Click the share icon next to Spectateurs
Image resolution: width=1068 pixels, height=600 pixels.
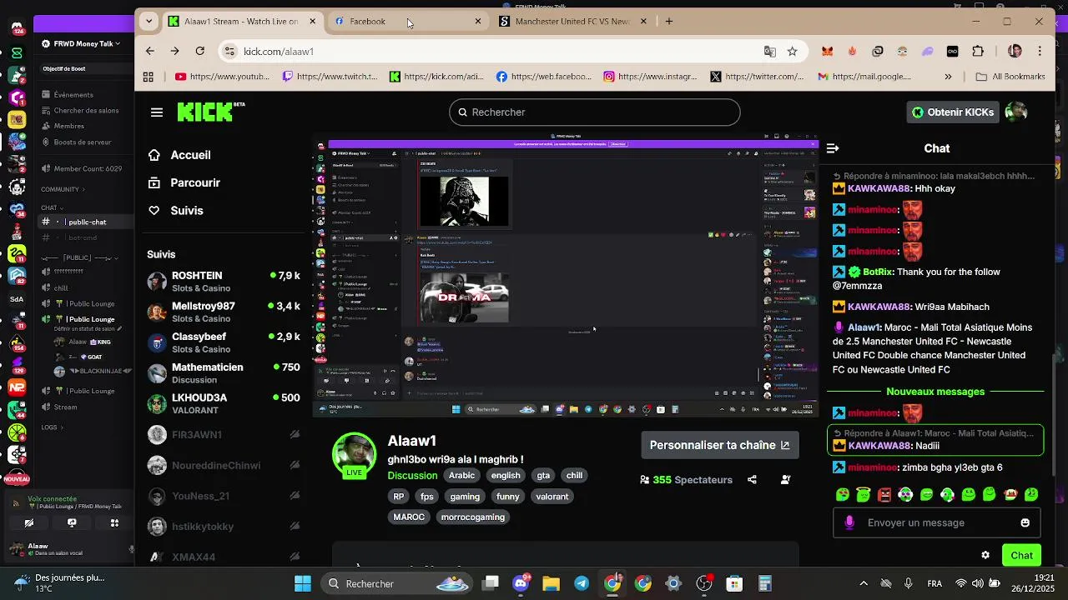coord(752,480)
